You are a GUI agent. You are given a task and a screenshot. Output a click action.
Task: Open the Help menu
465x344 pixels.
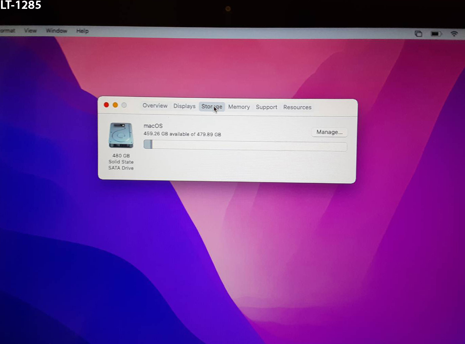(x=82, y=31)
